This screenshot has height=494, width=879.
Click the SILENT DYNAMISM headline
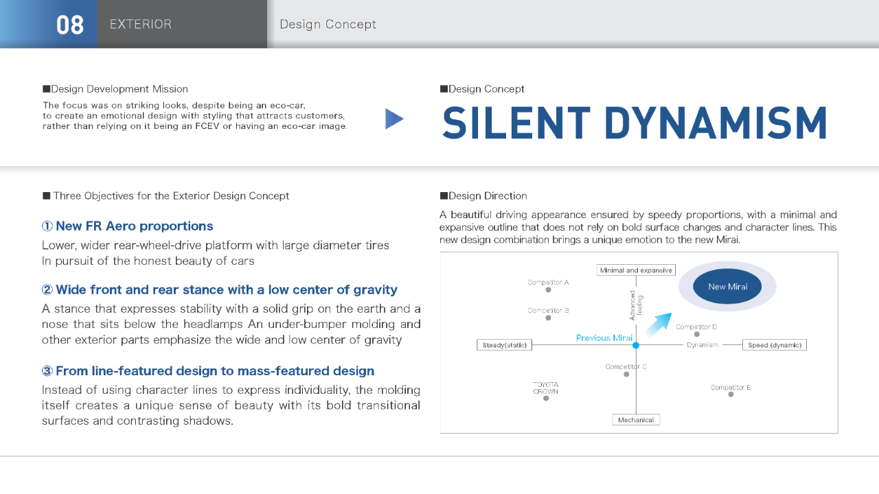click(635, 123)
